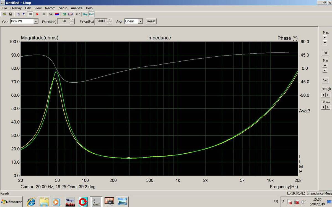Image resolution: width=332 pixels, height=207 pixels.
Task: Toggle the M+P magnitude and phase view
Action: [x=91, y=14]
